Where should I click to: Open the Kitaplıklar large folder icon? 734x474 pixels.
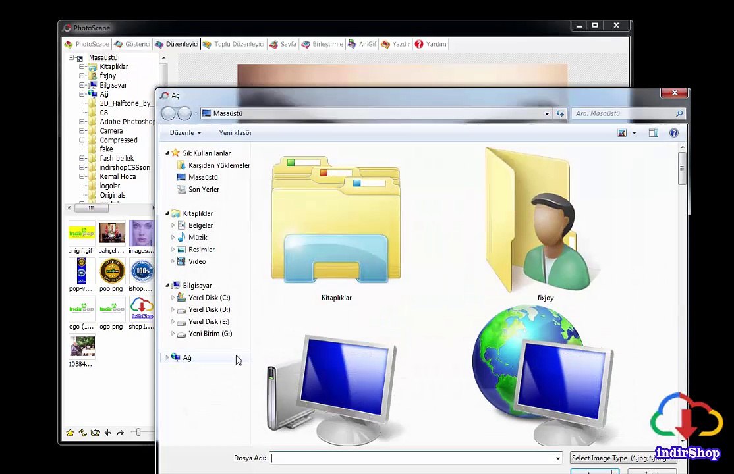[335, 220]
